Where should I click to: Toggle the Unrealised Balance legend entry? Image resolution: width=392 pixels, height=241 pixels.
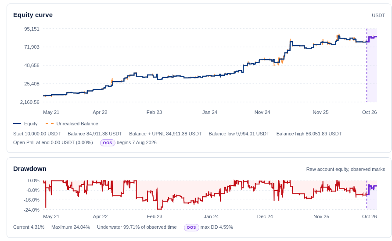pyautogui.click(x=72, y=124)
